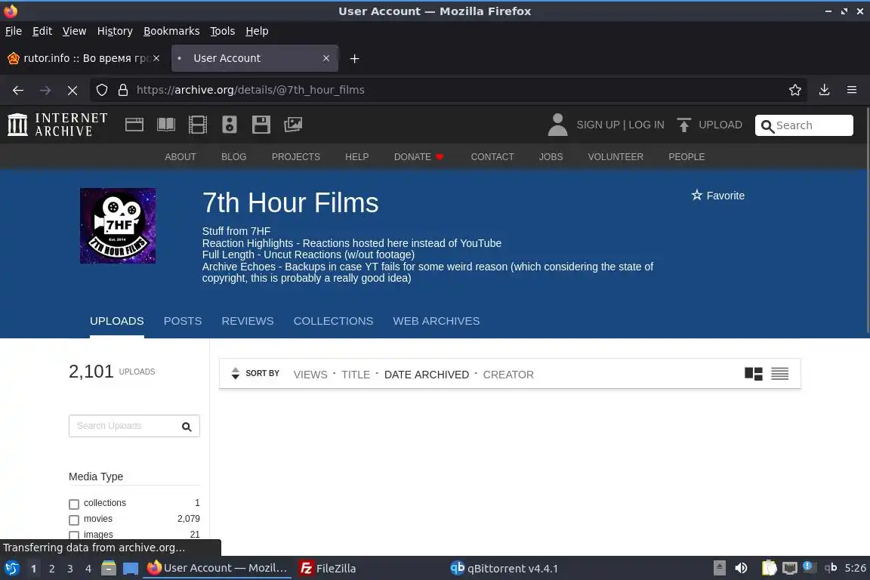Screen dimensions: 870x580
Task: Open the file manager taskbar icon
Action: [x=109, y=569]
